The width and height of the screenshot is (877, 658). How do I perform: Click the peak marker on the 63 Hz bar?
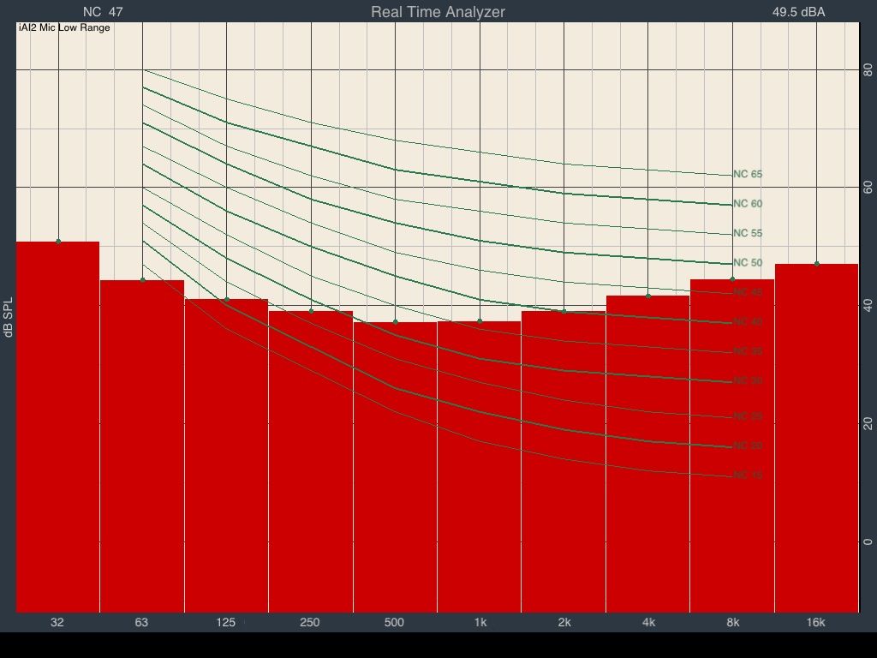(143, 280)
